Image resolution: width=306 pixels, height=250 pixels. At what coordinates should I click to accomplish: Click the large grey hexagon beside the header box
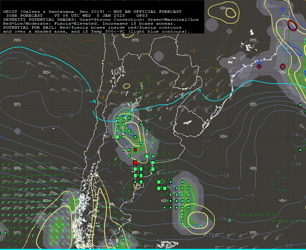coord(212,25)
